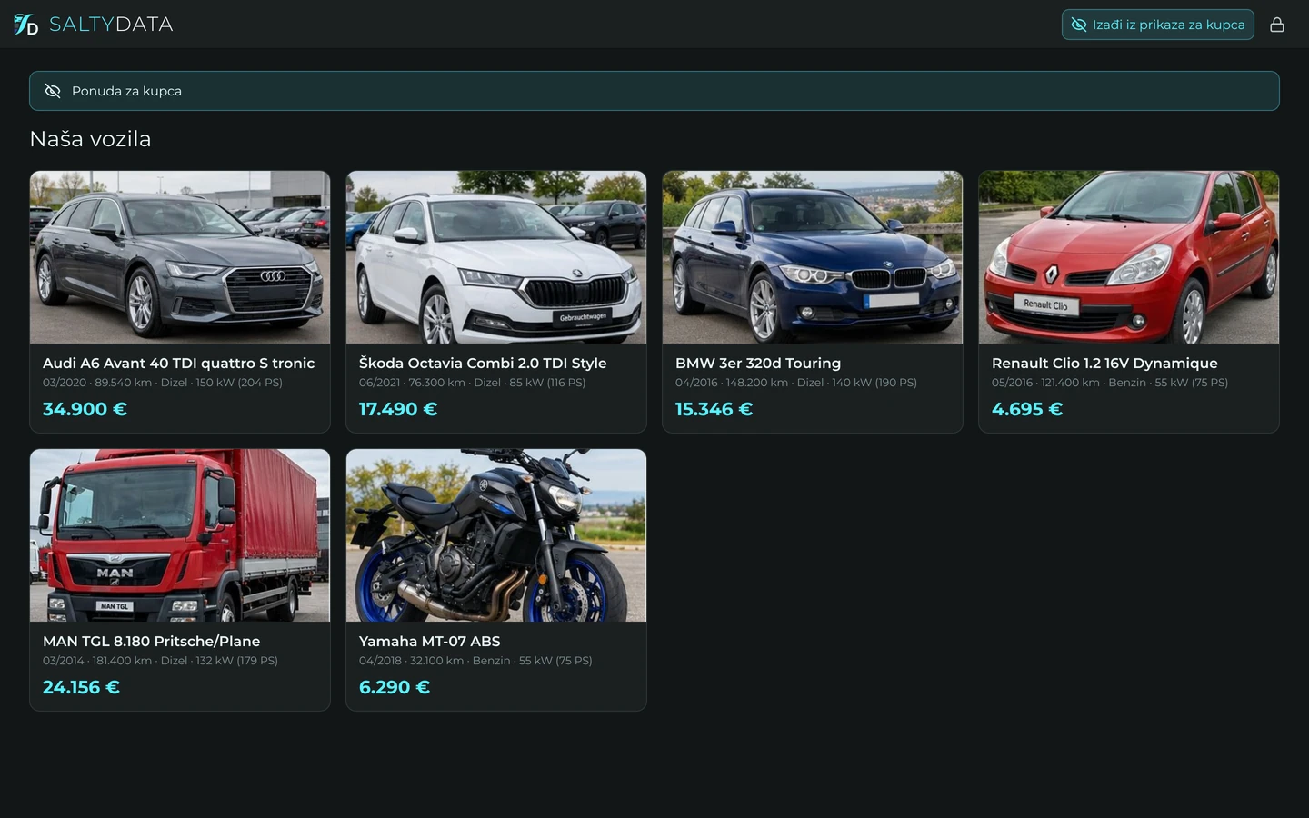The image size is (1309, 818).
Task: Exit customer view via Izađi iz prikaza button
Action: point(1157,25)
